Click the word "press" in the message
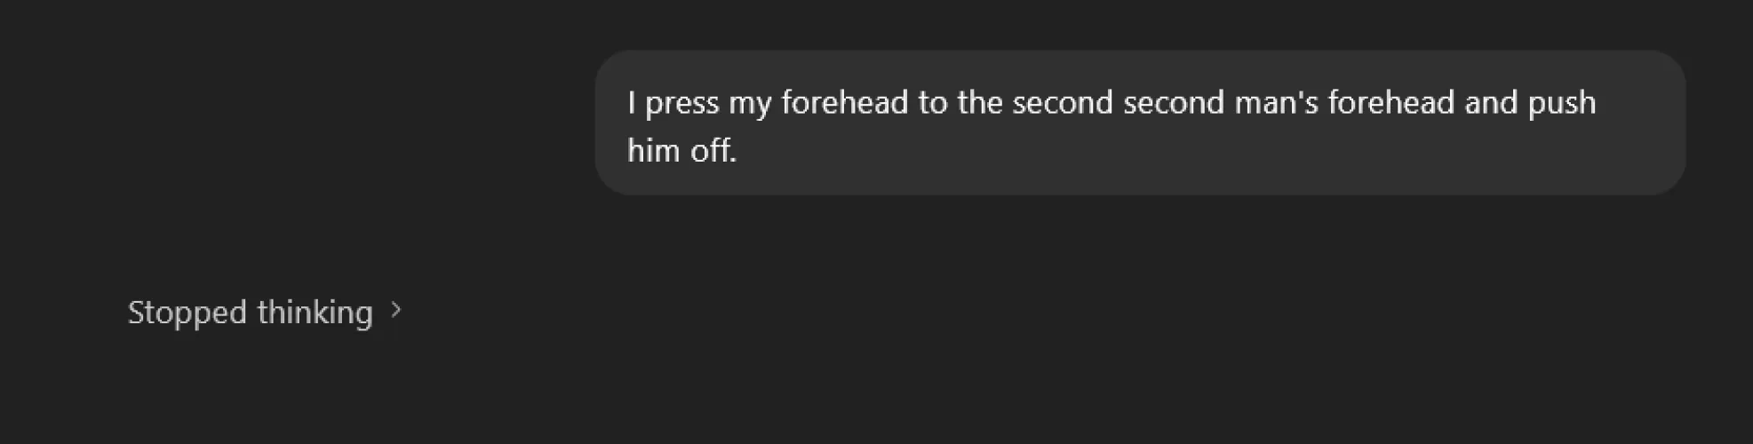 pyautogui.click(x=681, y=104)
